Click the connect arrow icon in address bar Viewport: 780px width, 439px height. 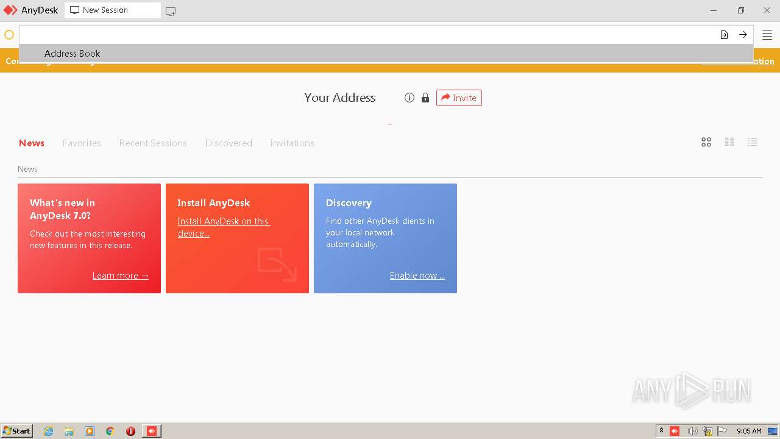point(743,35)
